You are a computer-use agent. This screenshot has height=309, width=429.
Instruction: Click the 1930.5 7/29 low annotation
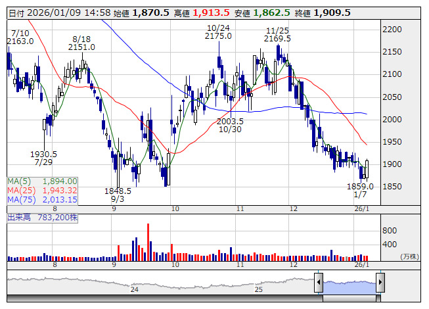coord(43,158)
